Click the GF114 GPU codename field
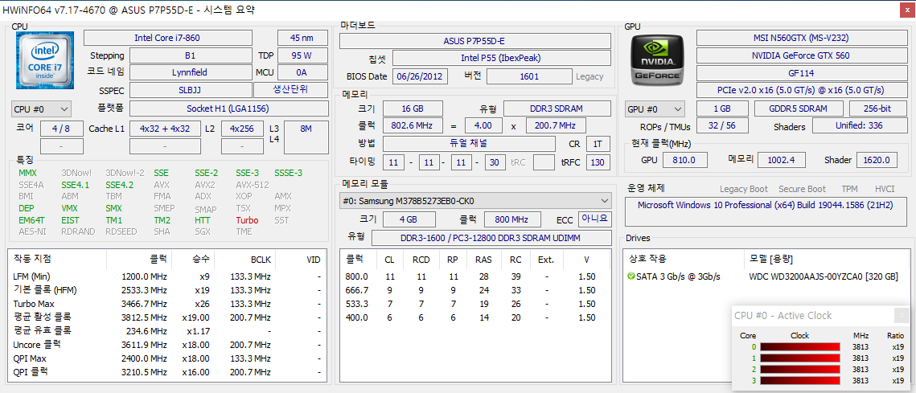The width and height of the screenshot is (916, 393). pos(800,73)
